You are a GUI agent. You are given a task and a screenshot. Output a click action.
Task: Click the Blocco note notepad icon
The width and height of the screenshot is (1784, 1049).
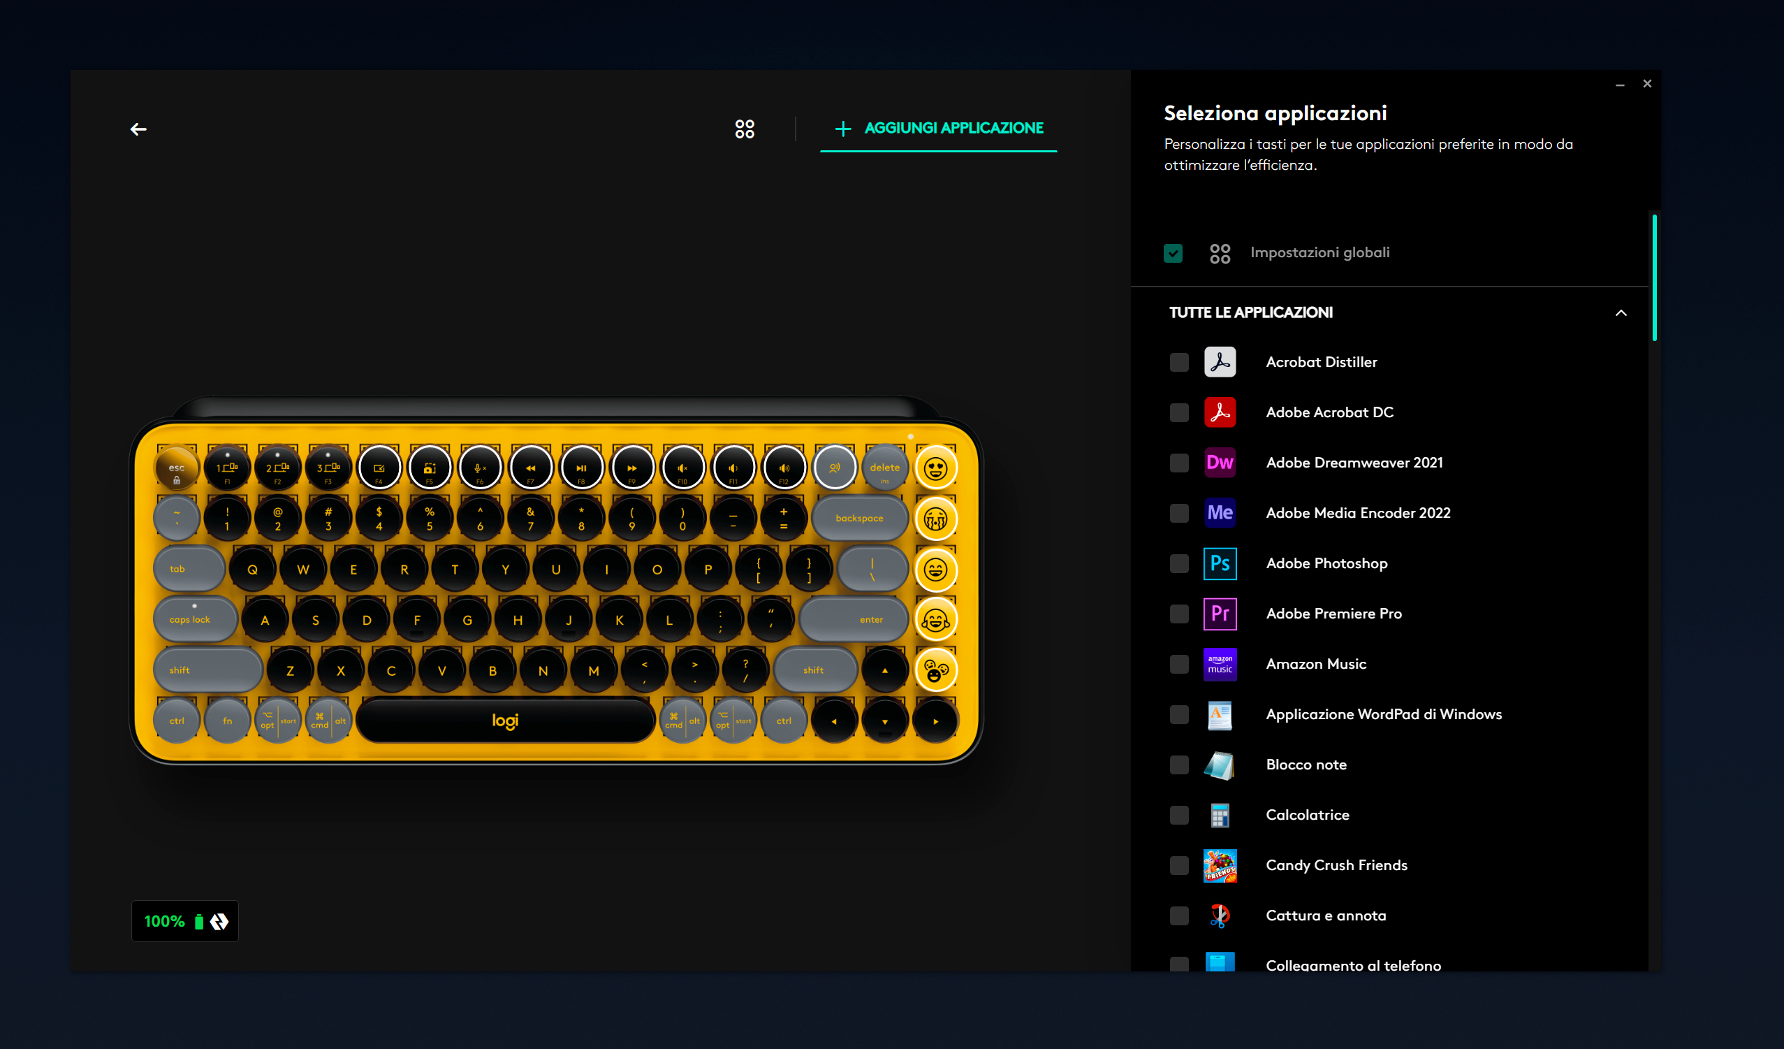pos(1220,765)
